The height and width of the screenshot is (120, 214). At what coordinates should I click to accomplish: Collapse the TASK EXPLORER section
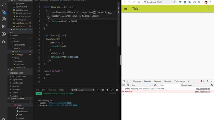[x=17, y=98]
